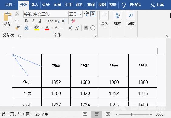Click the 共享 share button
This screenshot has width=171, height=118.
point(157,5)
